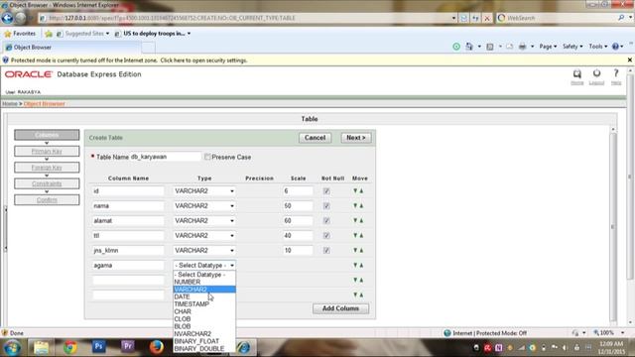The image size is (635, 357).
Task: Open File Explorer from taskbar
Action: pyautogui.click(x=41, y=347)
